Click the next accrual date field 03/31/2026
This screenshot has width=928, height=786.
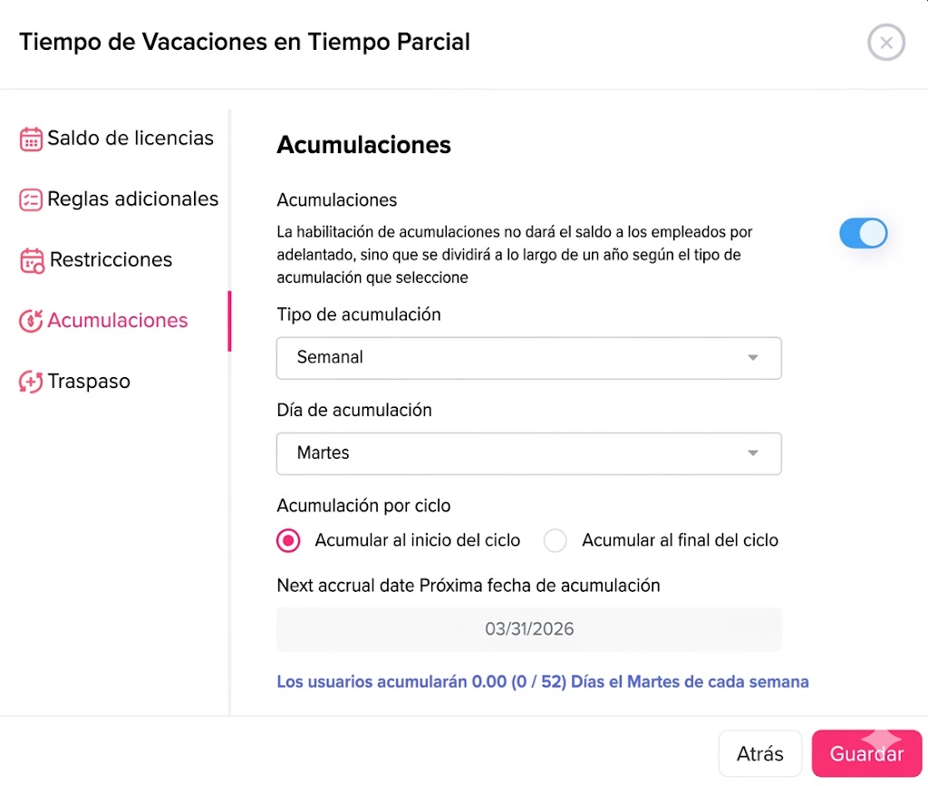point(528,628)
